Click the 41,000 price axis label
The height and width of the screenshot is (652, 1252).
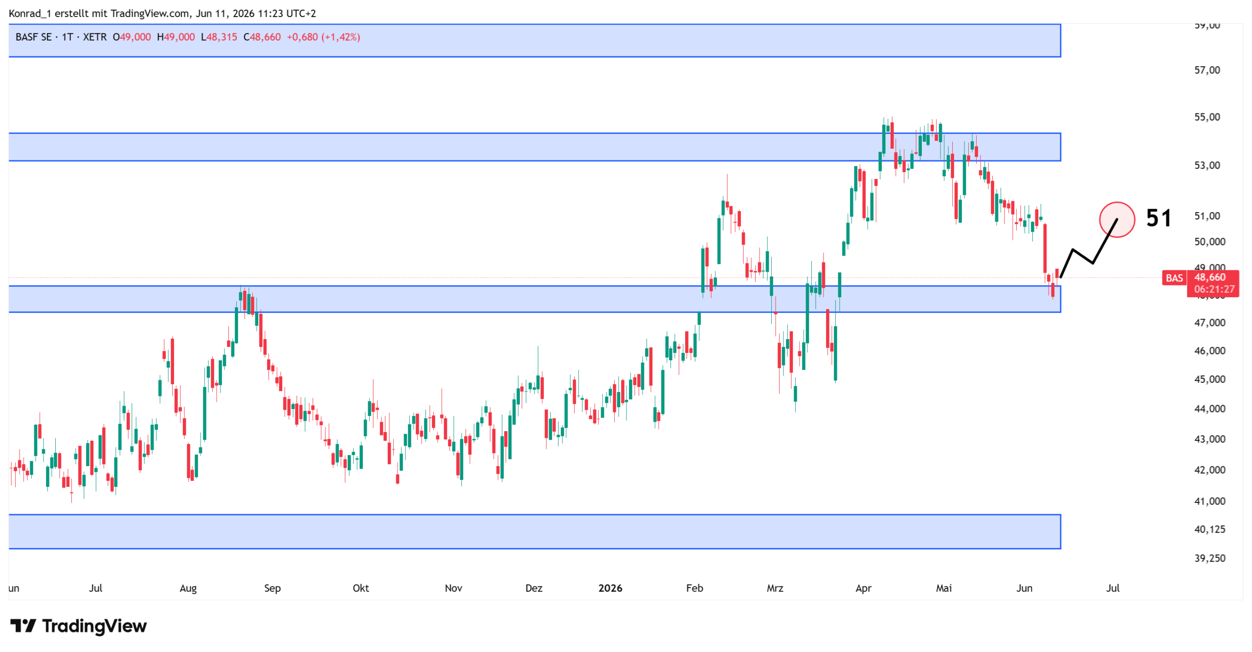(x=1209, y=501)
